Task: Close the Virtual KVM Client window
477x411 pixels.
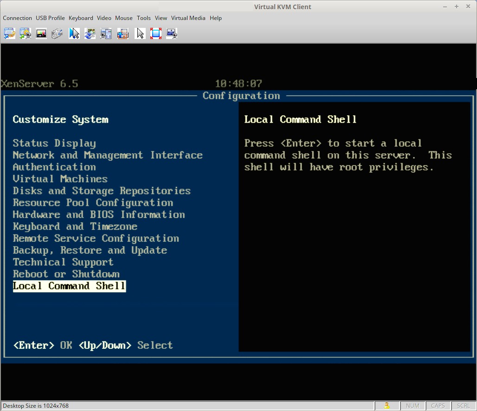Action: (468, 7)
